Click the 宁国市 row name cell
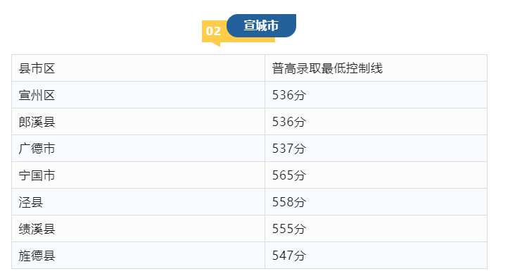This screenshot has width=515, height=276. pyautogui.click(x=139, y=175)
